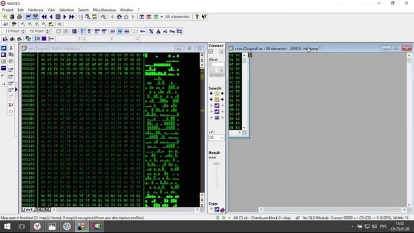Screen dimensions: 414x233
Task: Click the percent change icon
Action: pos(151,31)
